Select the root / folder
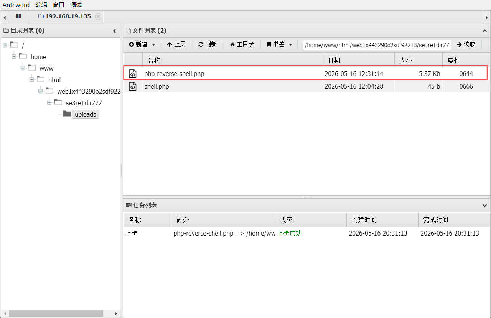Image resolution: width=491 pixels, height=318 pixels. tap(23, 45)
